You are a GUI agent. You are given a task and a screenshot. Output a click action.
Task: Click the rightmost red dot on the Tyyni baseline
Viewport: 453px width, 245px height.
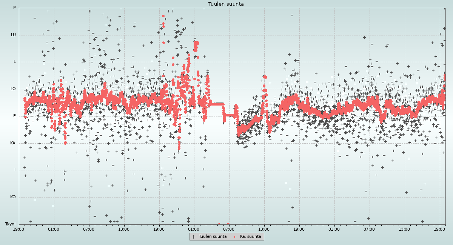point(228,224)
